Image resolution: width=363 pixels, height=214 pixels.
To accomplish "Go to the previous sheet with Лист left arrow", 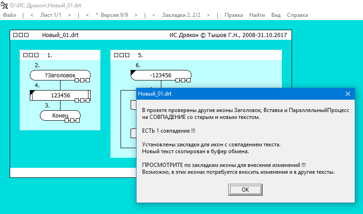I will tap(32, 15).
